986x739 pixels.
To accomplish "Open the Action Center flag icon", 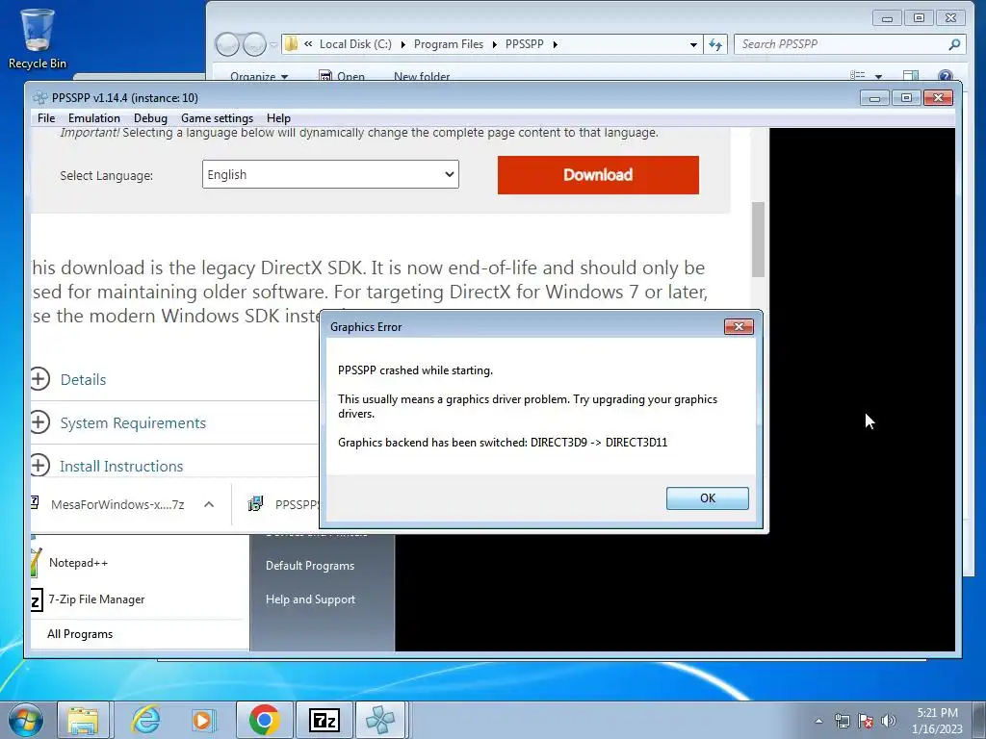I will click(x=866, y=721).
